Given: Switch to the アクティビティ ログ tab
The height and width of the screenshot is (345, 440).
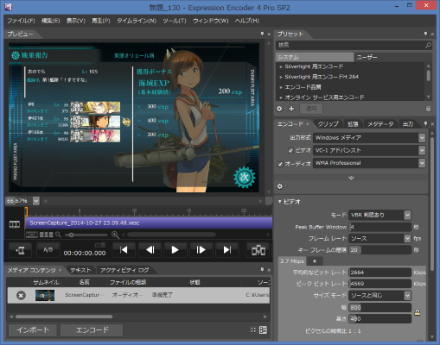Looking at the screenshot, I should coord(124,270).
